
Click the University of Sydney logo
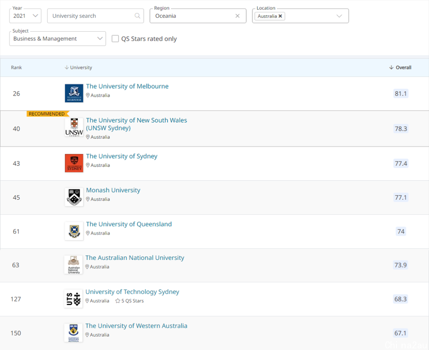[74, 163]
